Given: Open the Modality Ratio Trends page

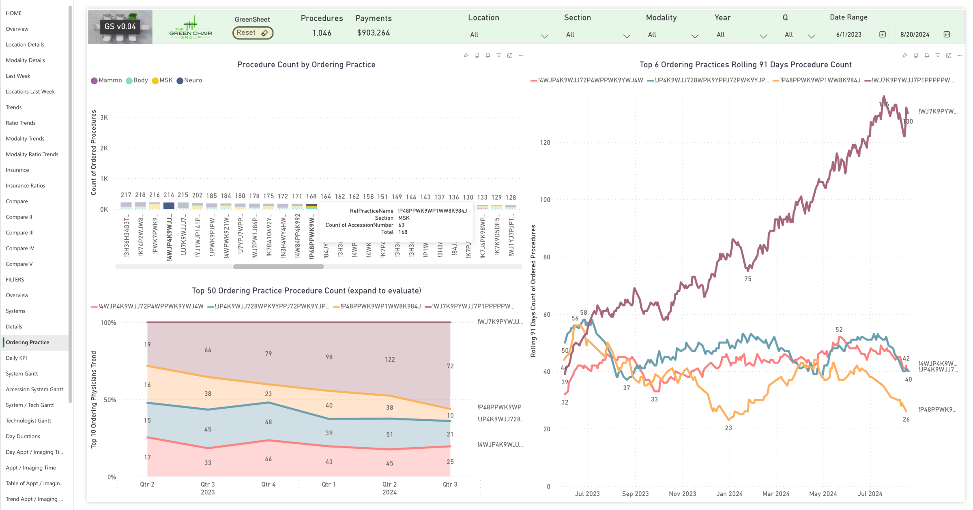Looking at the screenshot, I should [32, 154].
